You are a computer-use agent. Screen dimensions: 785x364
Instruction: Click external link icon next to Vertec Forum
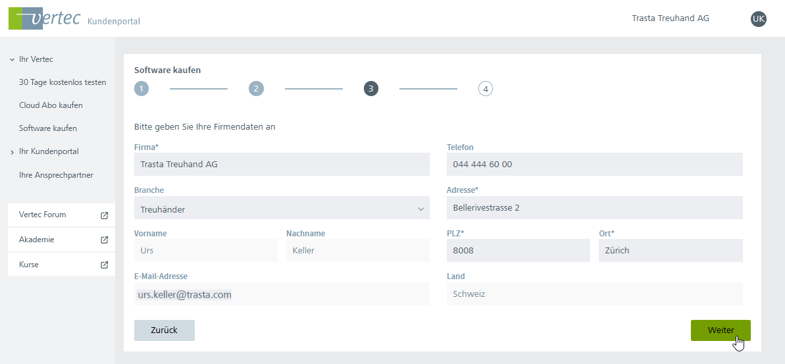(x=104, y=215)
